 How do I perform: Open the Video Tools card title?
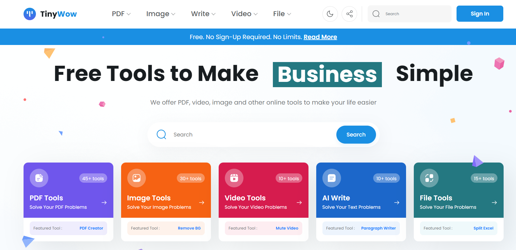coord(245,198)
